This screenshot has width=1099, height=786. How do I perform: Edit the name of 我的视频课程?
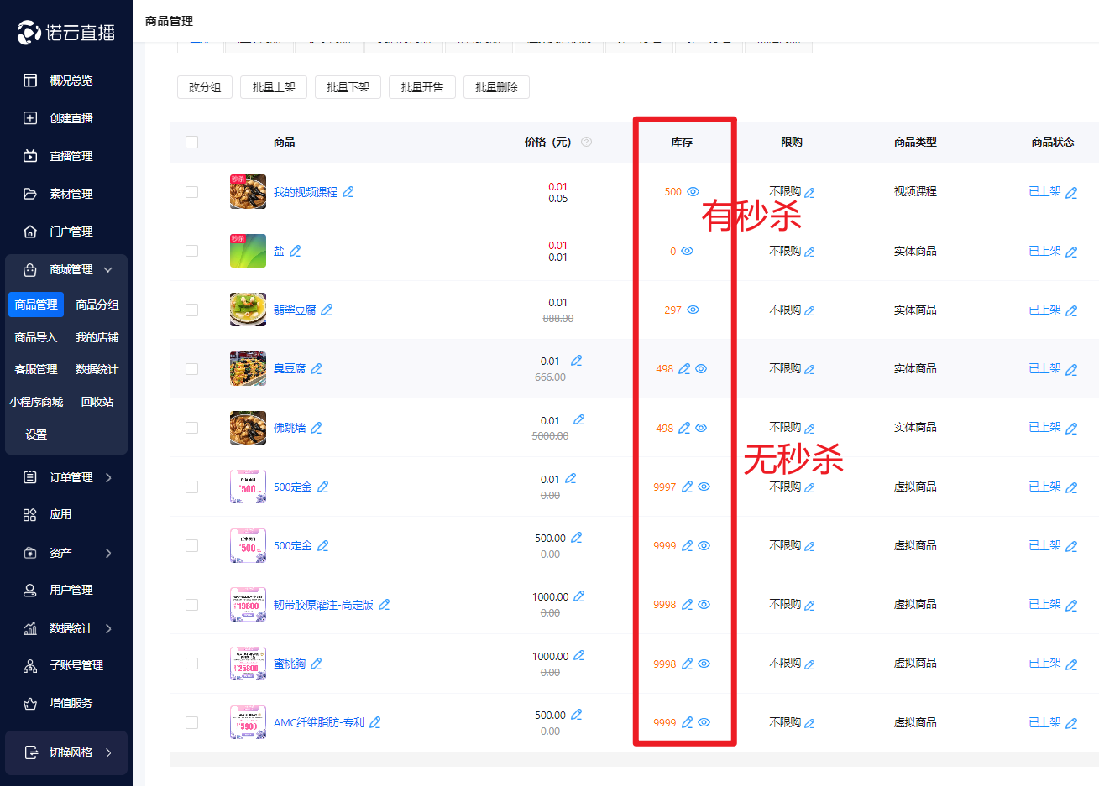[x=348, y=192]
